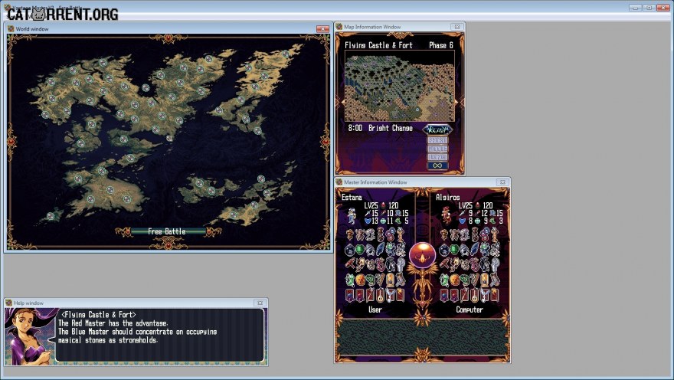Click the <Flying Castle & Fort> help heading
Viewport: 674px width, 380px height.
tap(99, 315)
